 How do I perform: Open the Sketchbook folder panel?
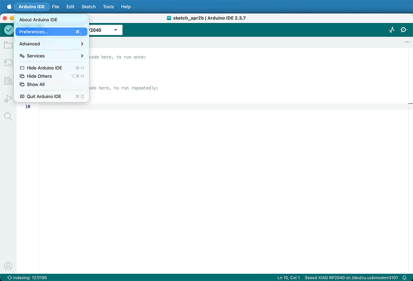[x=8, y=45]
